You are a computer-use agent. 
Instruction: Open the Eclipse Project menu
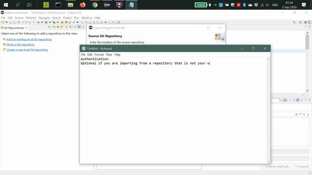click(67, 18)
